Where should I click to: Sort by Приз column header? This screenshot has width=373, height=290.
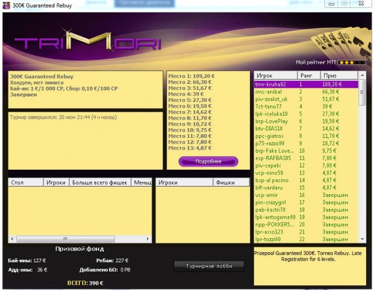(x=339, y=76)
